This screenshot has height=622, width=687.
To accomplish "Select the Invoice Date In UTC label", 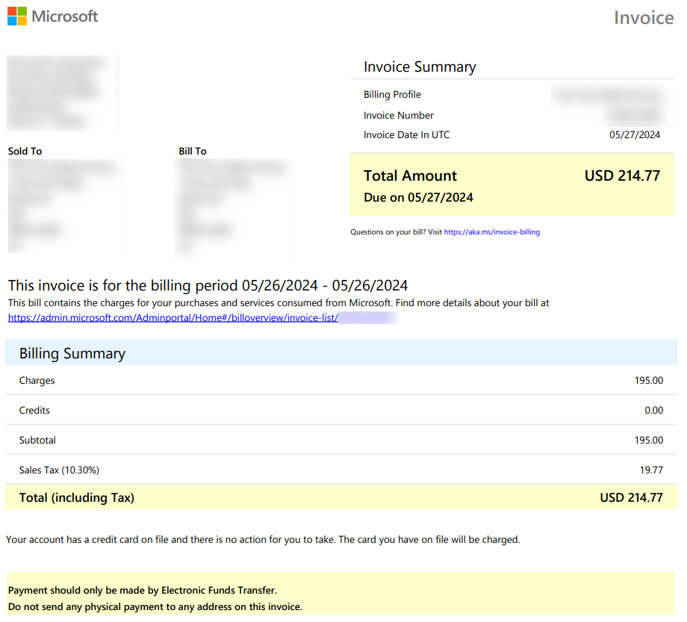I will tap(406, 135).
